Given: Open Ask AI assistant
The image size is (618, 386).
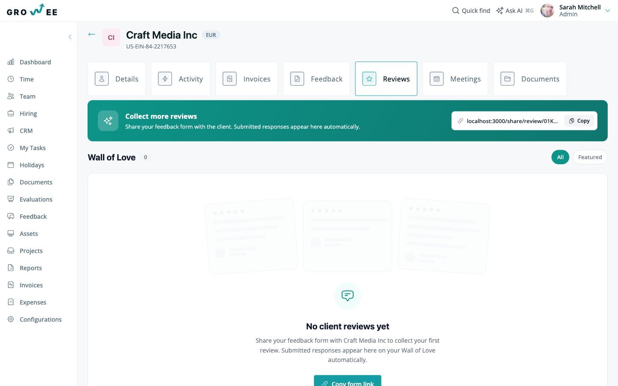Looking at the screenshot, I should pyautogui.click(x=515, y=11).
